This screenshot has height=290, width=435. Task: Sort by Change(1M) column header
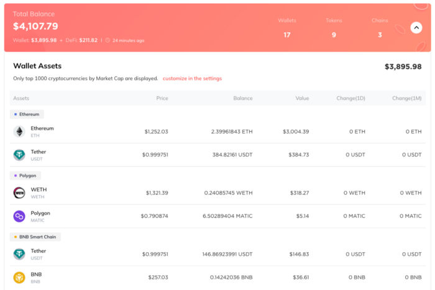coord(406,98)
